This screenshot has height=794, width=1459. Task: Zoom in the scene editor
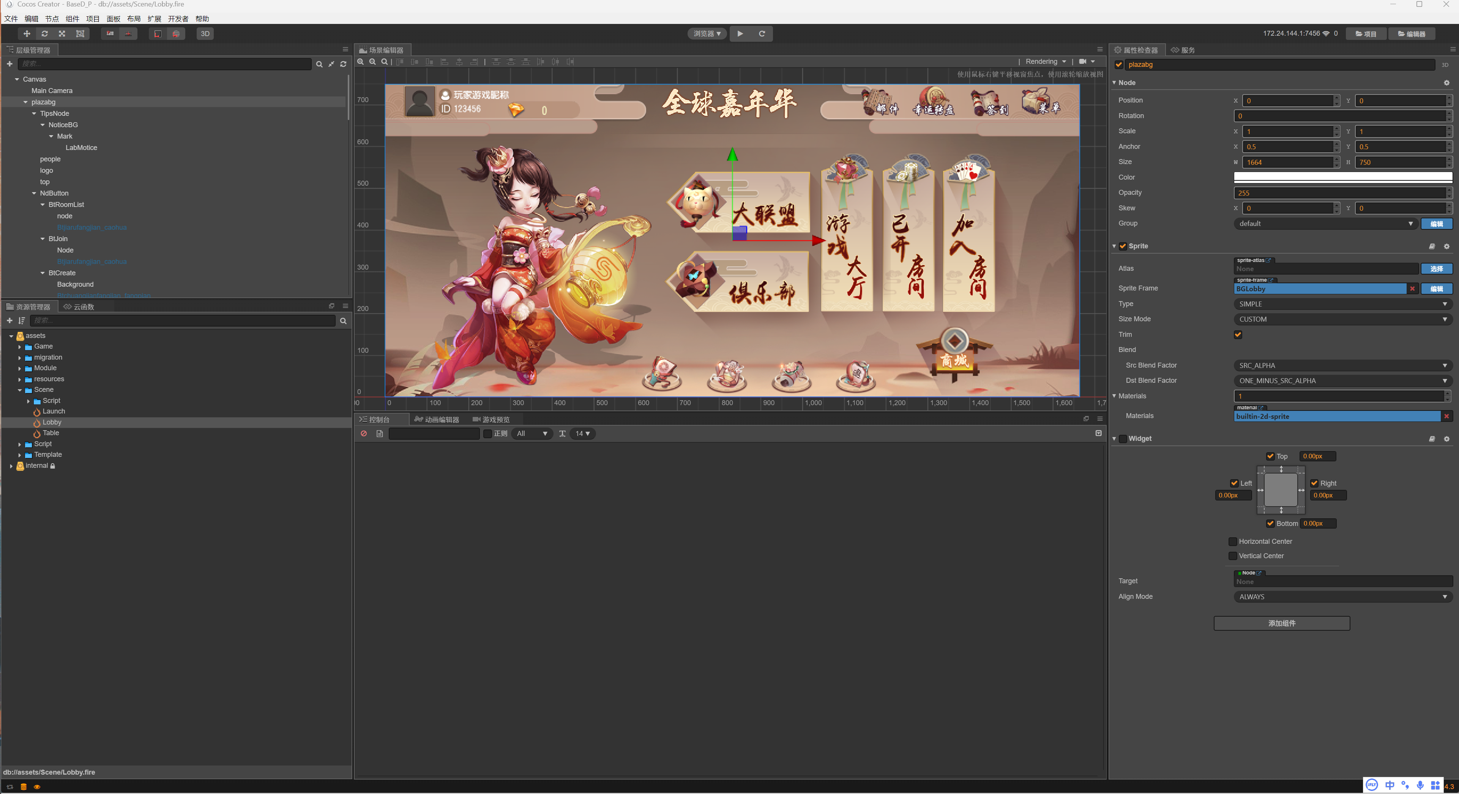point(361,62)
